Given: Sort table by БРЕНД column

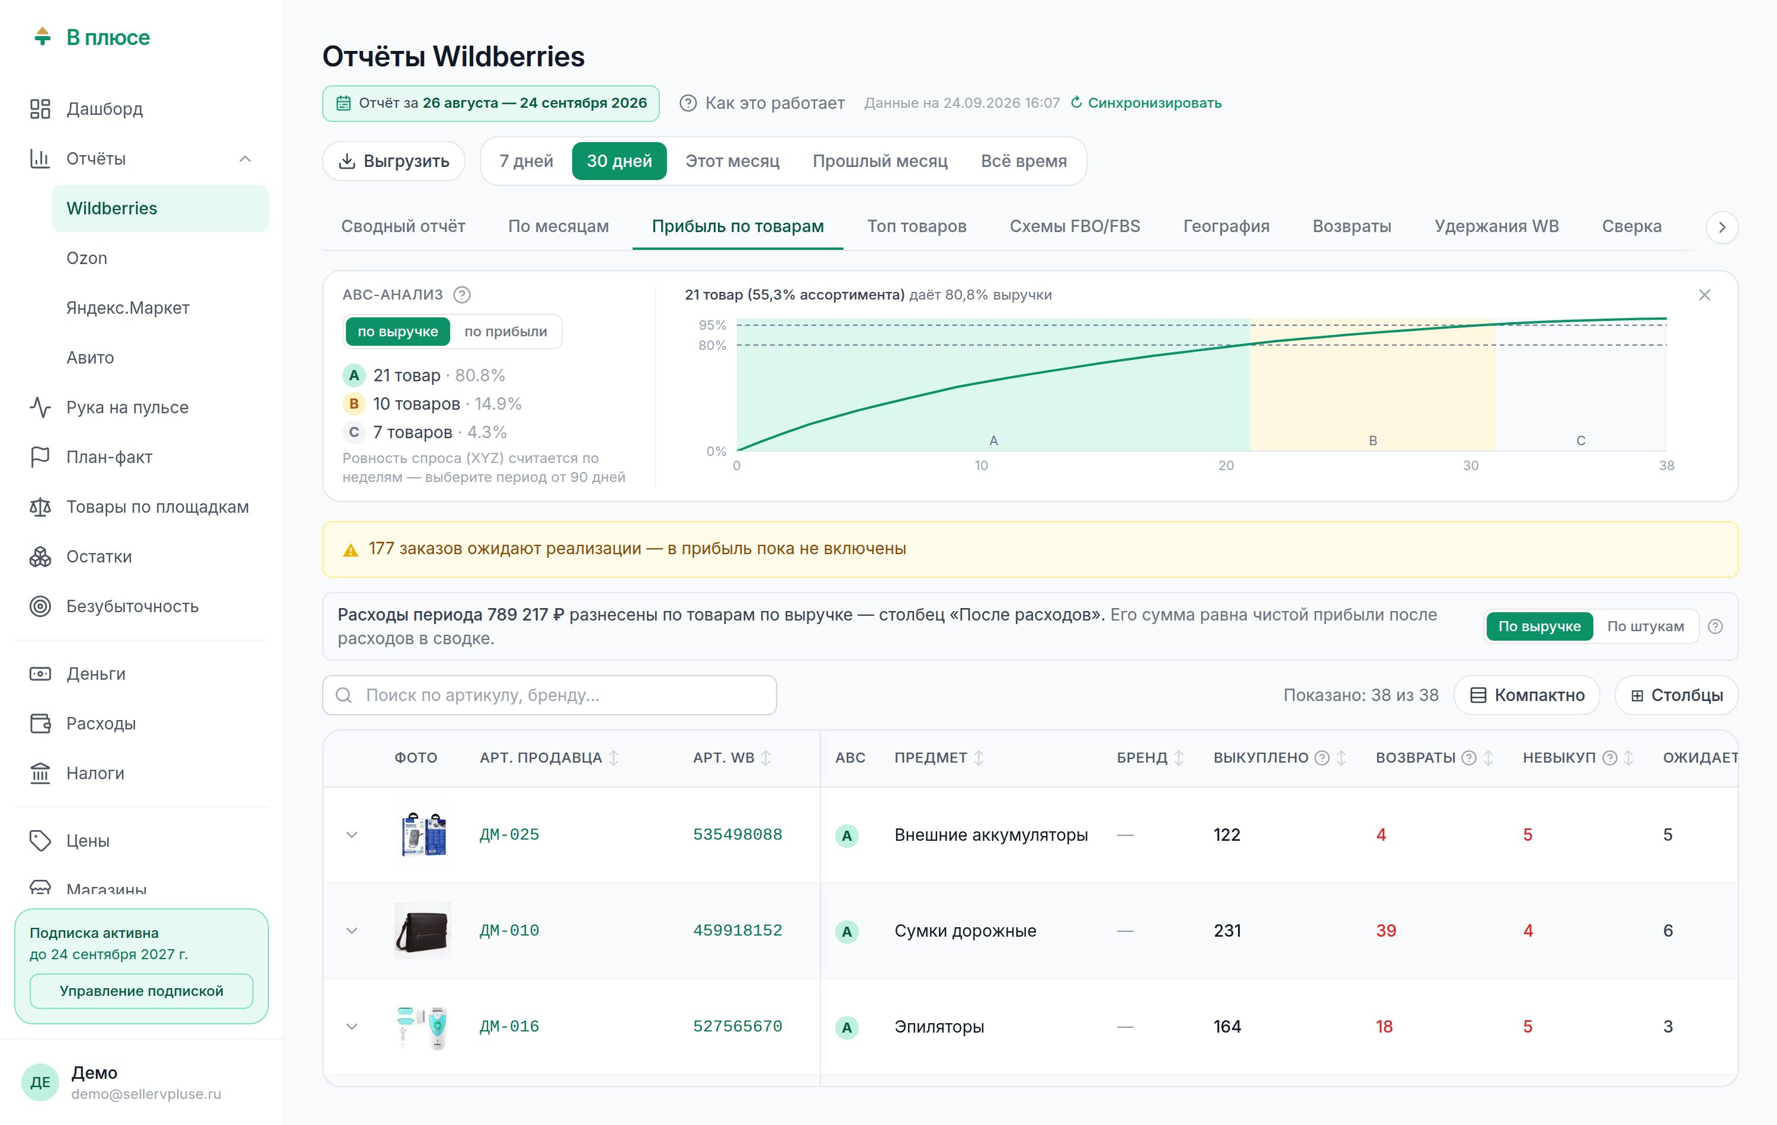Looking at the screenshot, I should (1179, 758).
